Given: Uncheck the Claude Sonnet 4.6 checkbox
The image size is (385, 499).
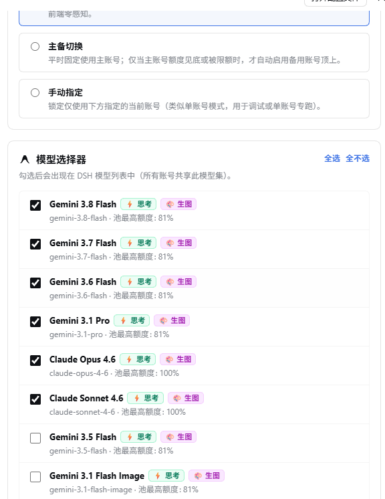Looking at the screenshot, I should 35,399.
